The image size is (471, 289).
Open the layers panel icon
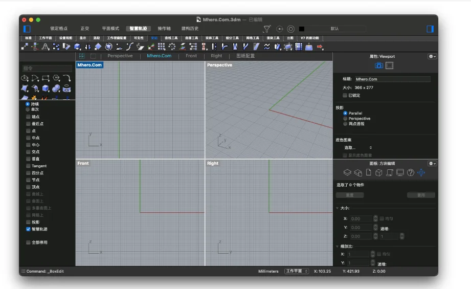347,173
